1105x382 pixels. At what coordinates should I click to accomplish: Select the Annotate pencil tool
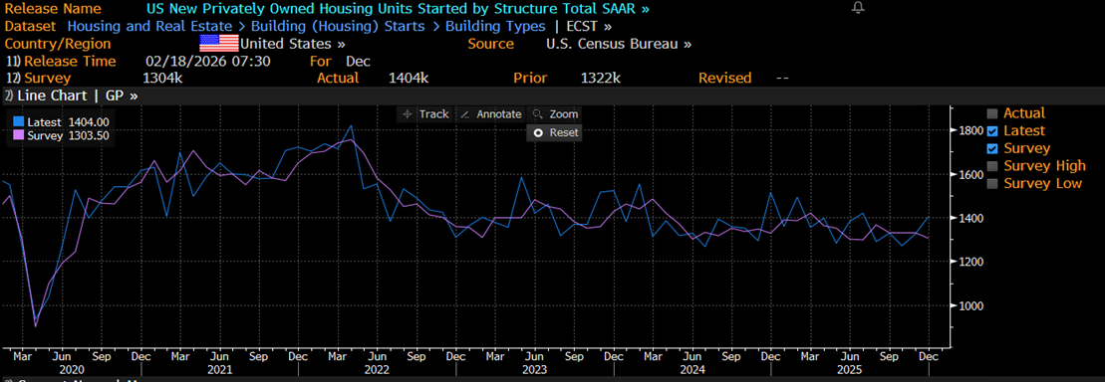(491, 114)
